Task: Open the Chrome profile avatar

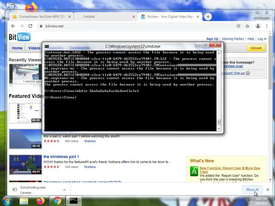Action: 258,26
